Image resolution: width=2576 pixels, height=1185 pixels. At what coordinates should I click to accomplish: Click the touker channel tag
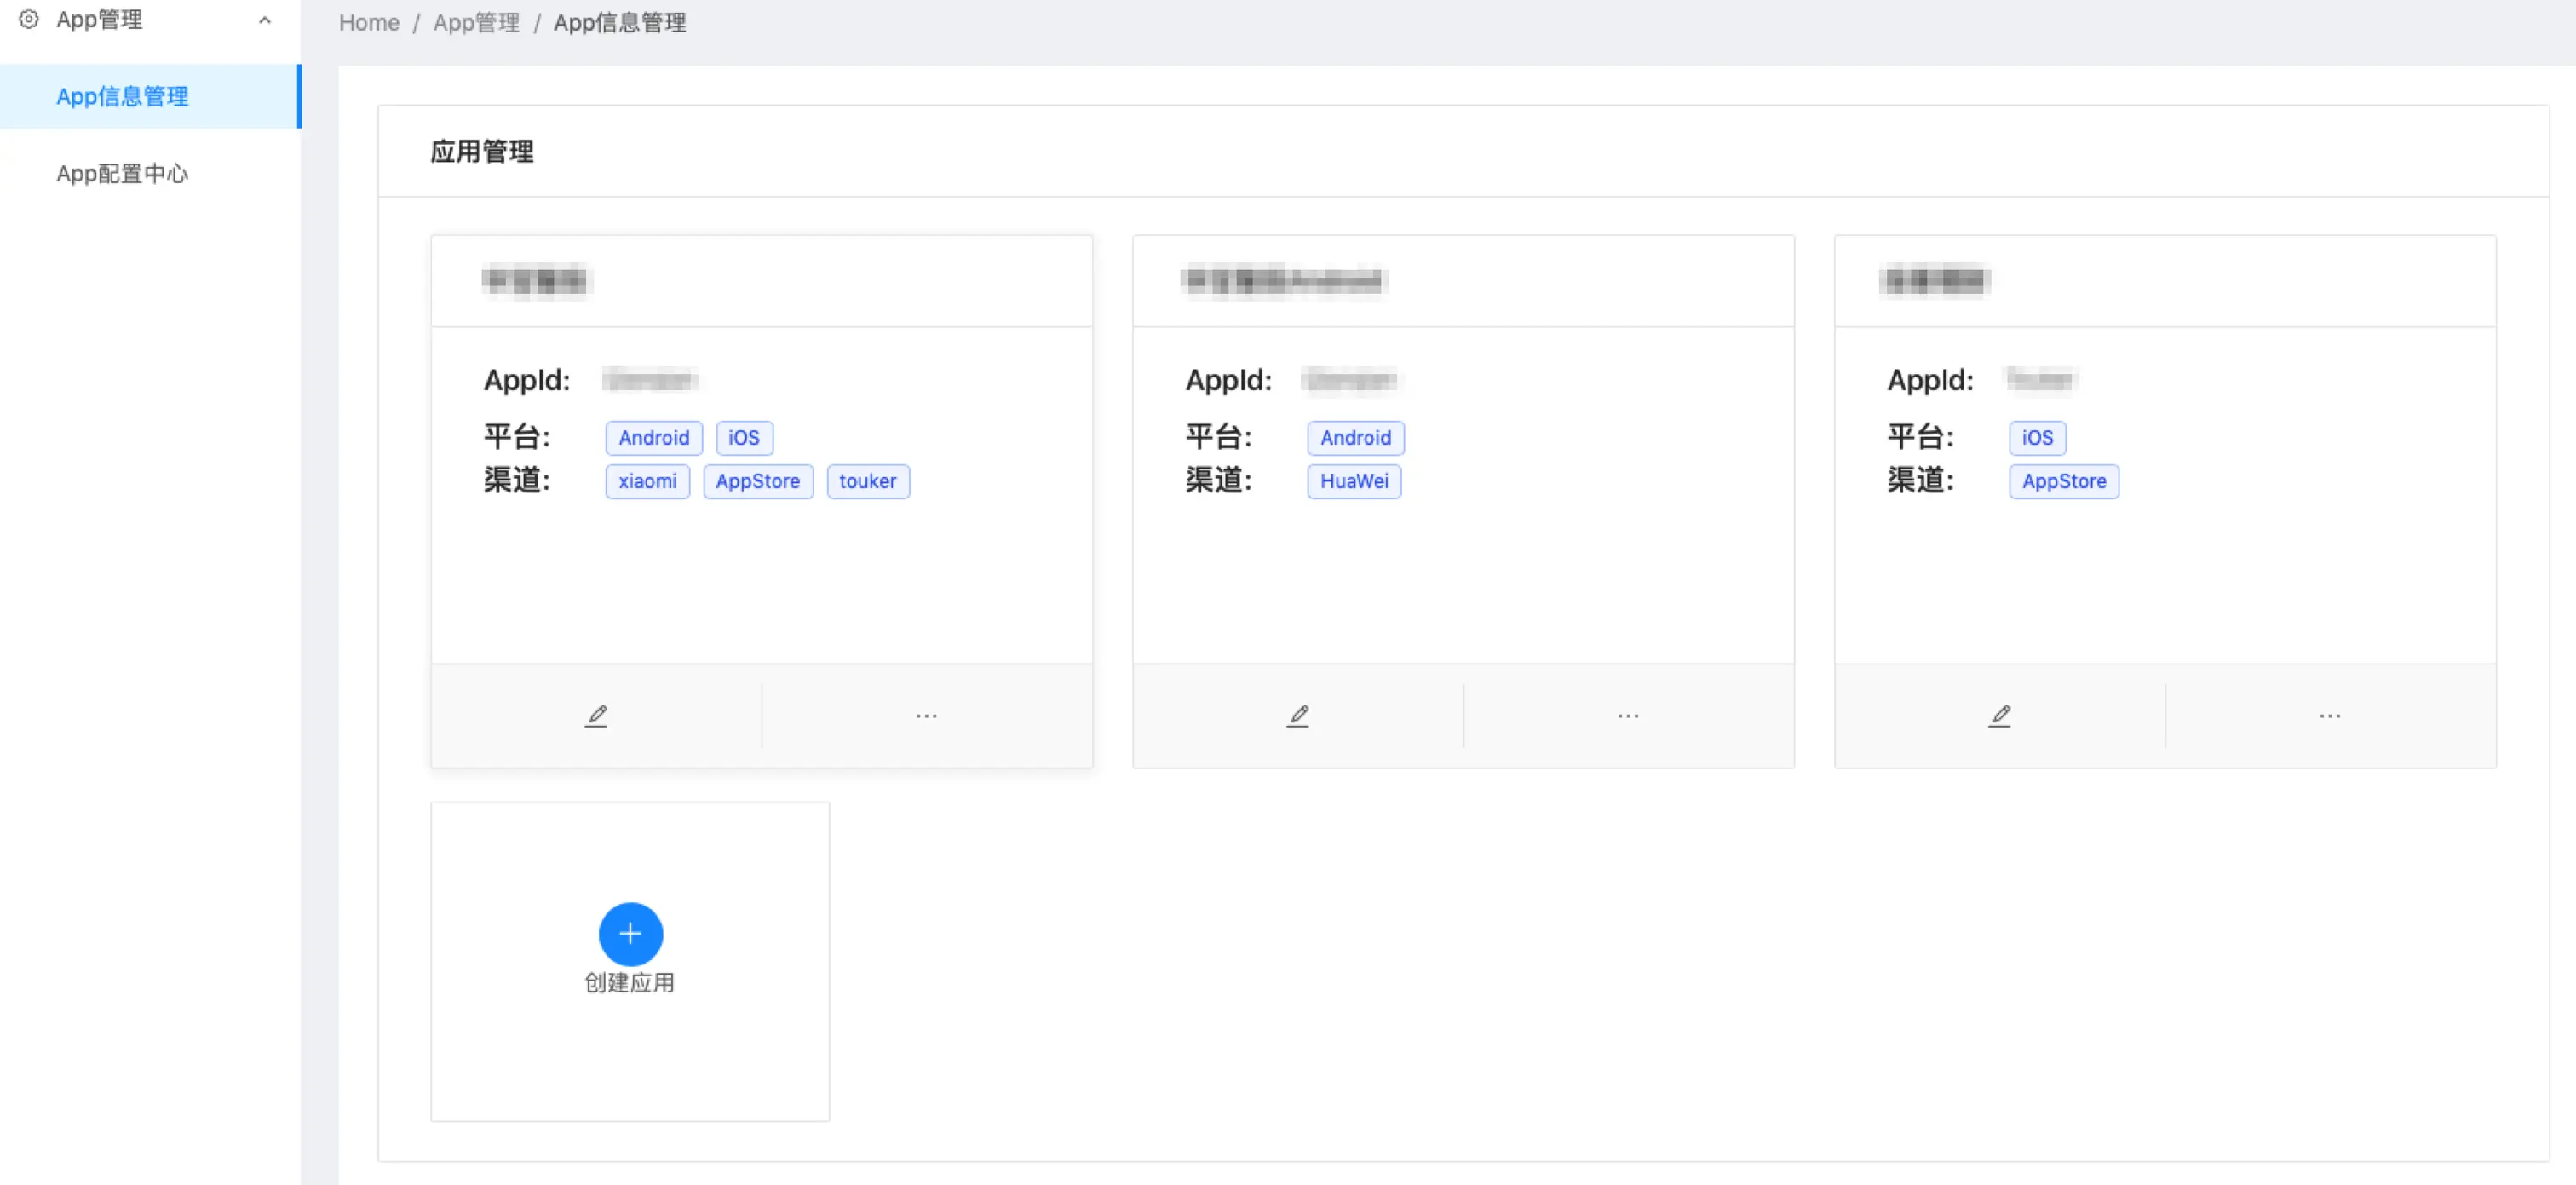867,481
